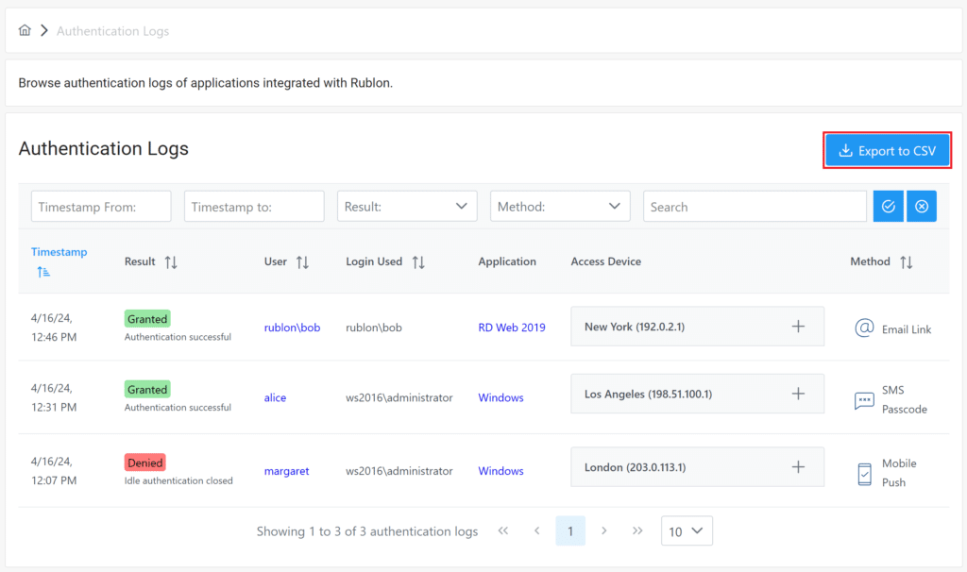Expand London access device details
This screenshot has height=572, width=967.
pos(798,467)
